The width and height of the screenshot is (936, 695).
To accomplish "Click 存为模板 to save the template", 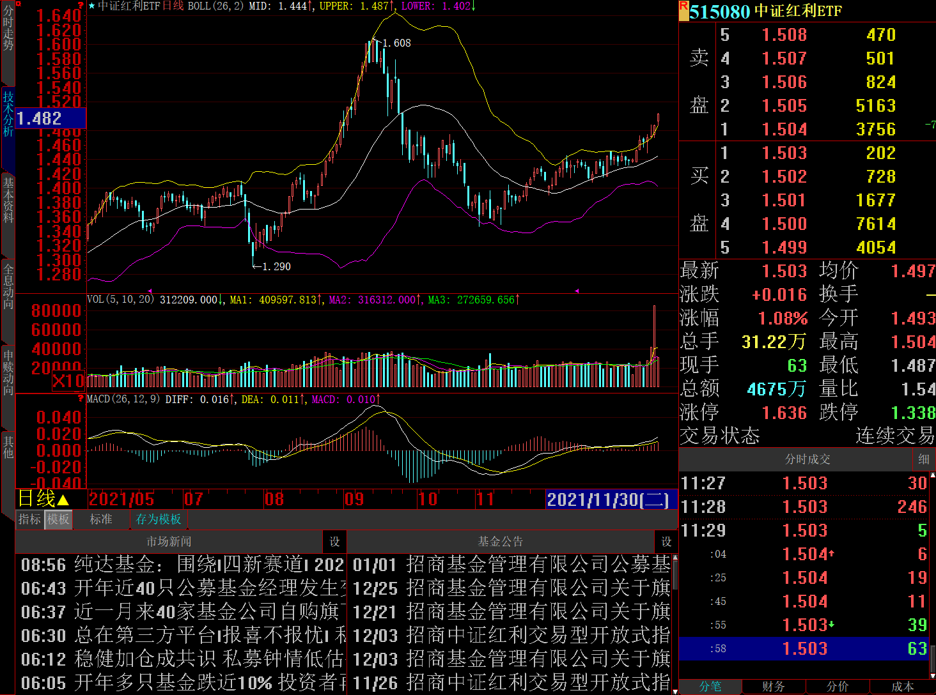I will pos(159,519).
